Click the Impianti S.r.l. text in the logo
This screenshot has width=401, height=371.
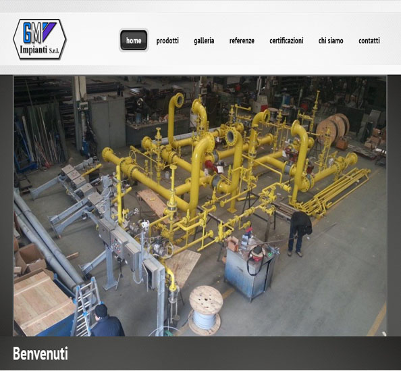click(x=39, y=49)
